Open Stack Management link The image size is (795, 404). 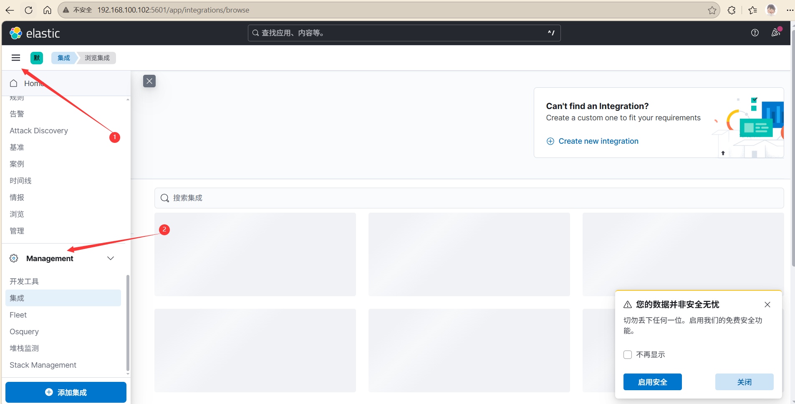pos(43,365)
